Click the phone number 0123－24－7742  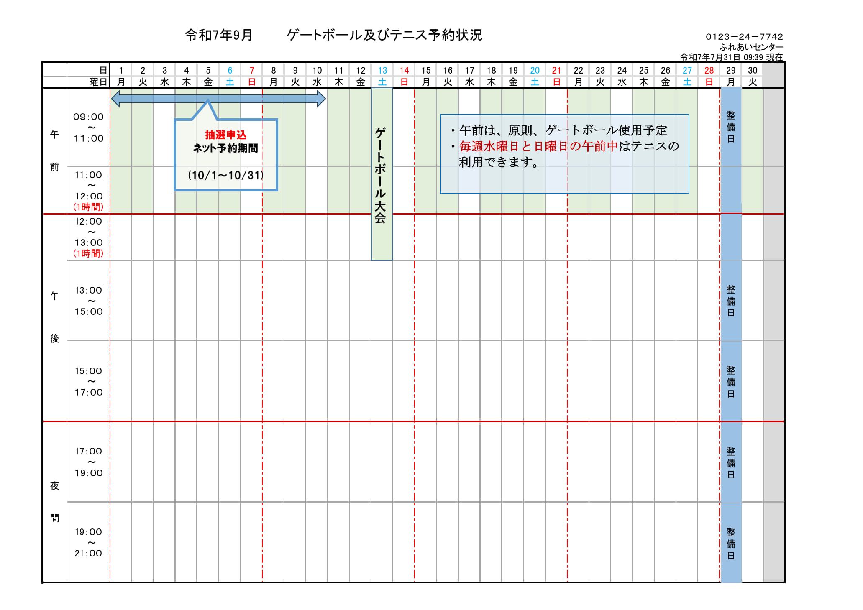[745, 36]
